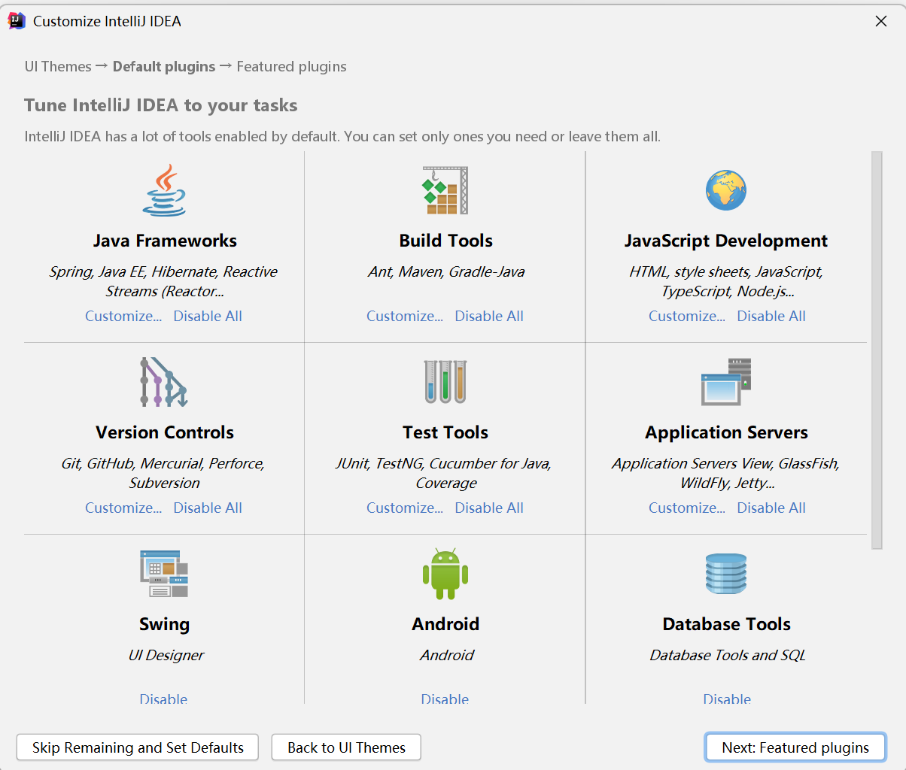Image resolution: width=906 pixels, height=770 pixels.
Task: Open Customize for Test Tools
Action: point(405,508)
